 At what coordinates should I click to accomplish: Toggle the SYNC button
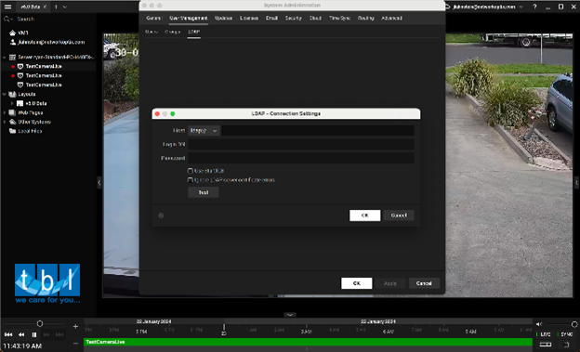pos(566,334)
